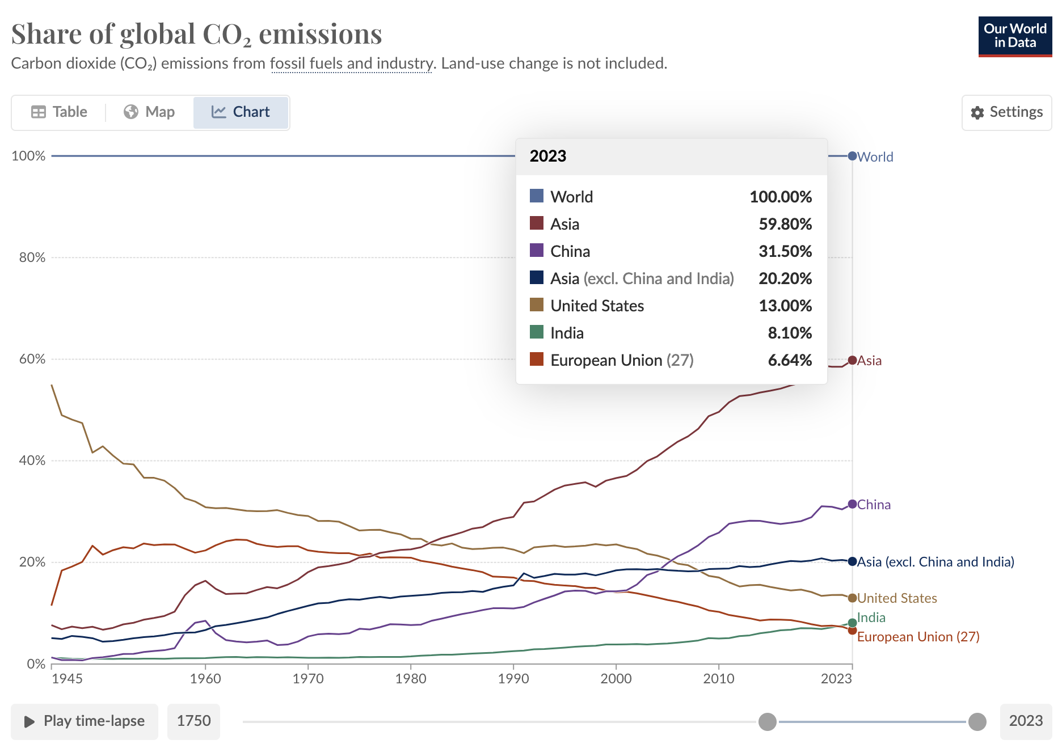
Task: Click the United States endpoint dot
Action: tap(852, 598)
